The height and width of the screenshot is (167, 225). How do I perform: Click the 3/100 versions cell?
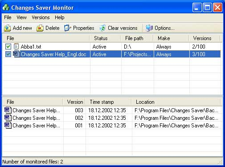[199, 54]
